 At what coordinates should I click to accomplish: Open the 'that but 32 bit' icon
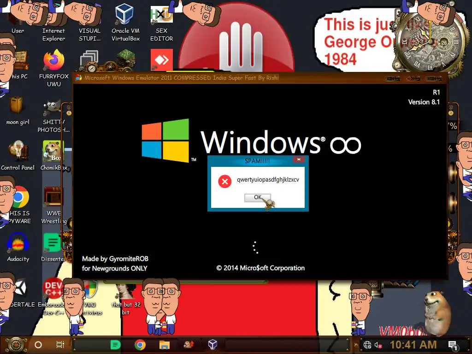click(126, 298)
